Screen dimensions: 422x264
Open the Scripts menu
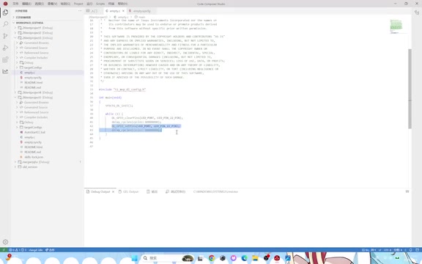[100, 4]
